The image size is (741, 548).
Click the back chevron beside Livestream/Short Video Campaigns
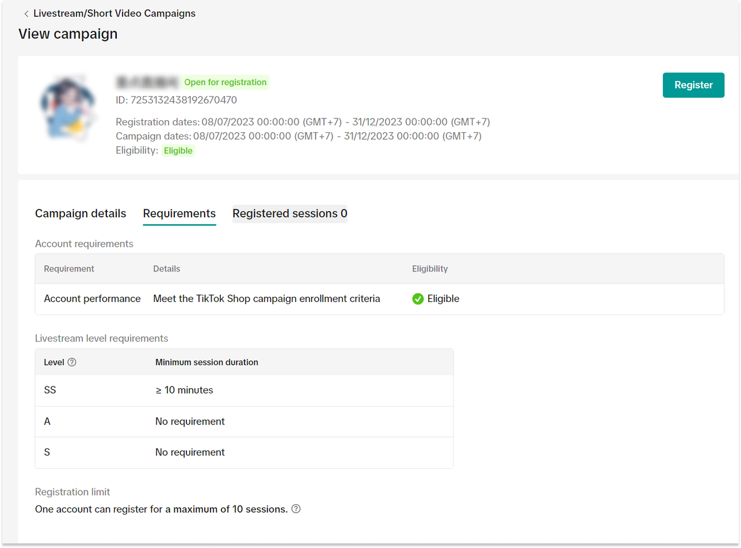[26, 14]
